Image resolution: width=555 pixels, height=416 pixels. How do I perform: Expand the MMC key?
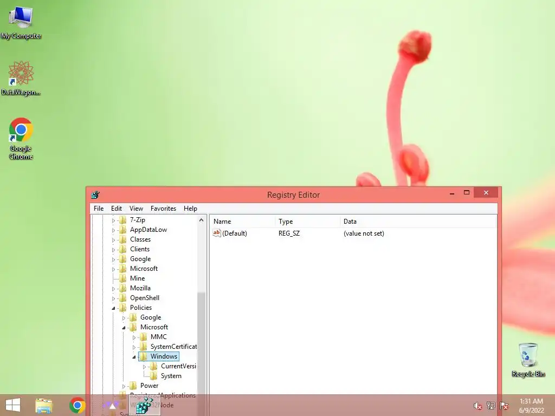point(134,337)
